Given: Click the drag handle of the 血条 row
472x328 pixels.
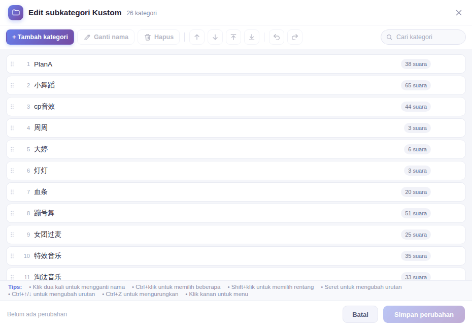Looking at the screenshot, I should pyautogui.click(x=12, y=192).
